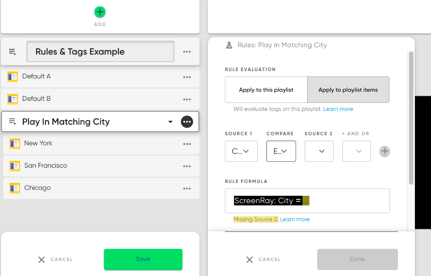Click the San Francisco content icon

[15, 166]
